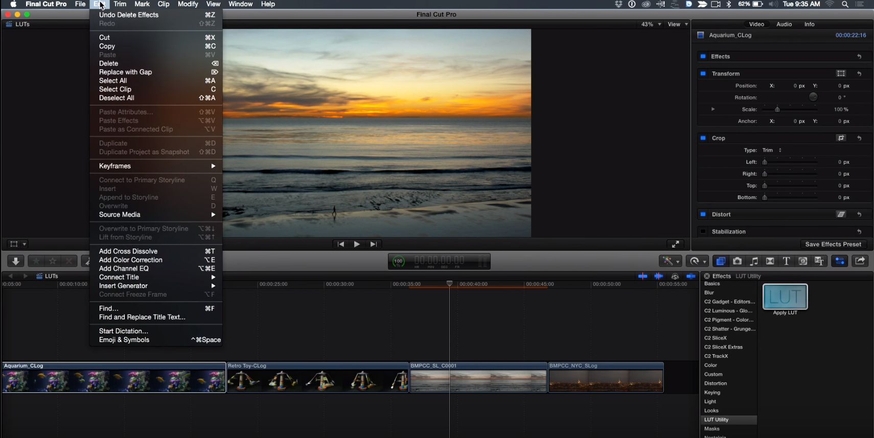Viewport: 874px width, 438px height.
Task: Reset the Crop parameters arrow
Action: pos(859,138)
